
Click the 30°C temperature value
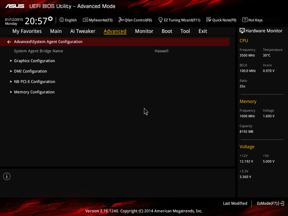[x=266, y=55]
